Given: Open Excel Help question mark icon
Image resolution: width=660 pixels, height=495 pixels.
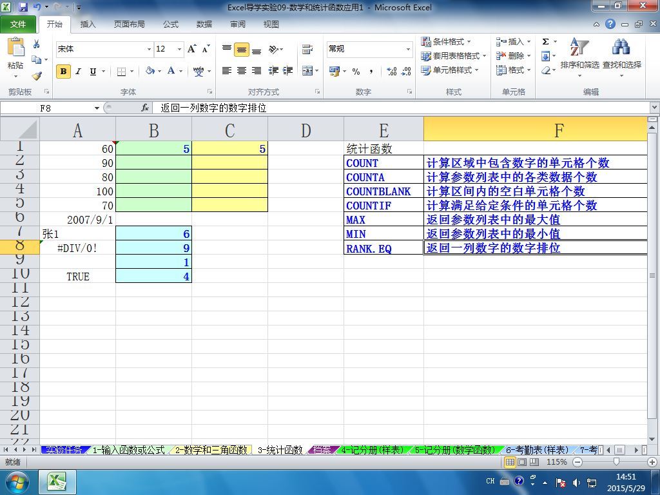Looking at the screenshot, I should pyautogui.click(x=610, y=24).
